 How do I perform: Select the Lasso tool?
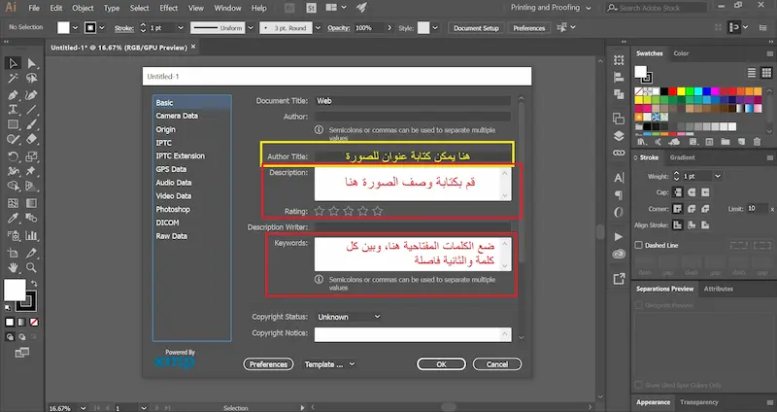click(32, 79)
